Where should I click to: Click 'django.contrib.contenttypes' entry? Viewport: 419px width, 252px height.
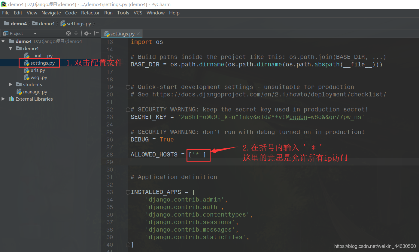pyautogui.click(x=198, y=214)
